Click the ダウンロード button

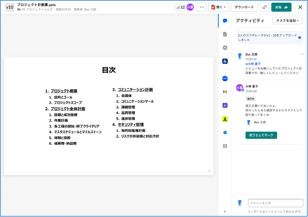[x=244, y=7]
